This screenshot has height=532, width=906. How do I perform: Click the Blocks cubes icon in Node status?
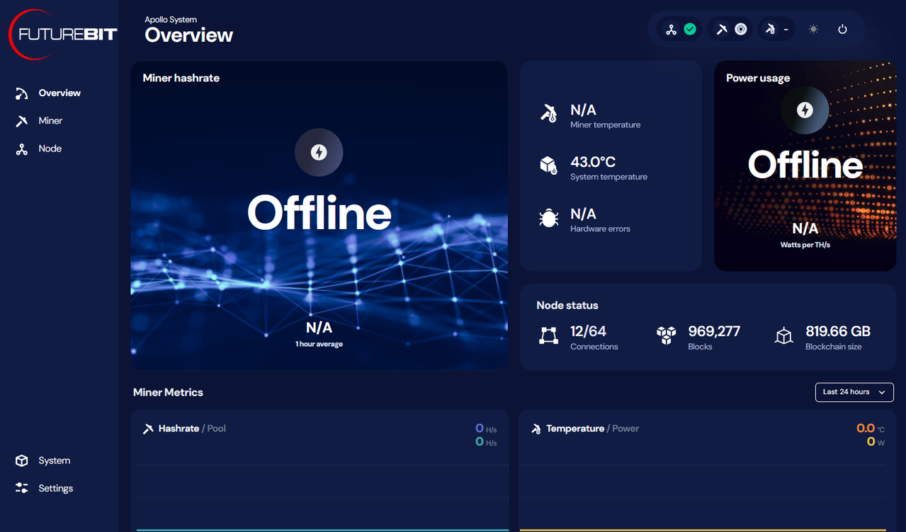[x=666, y=335]
